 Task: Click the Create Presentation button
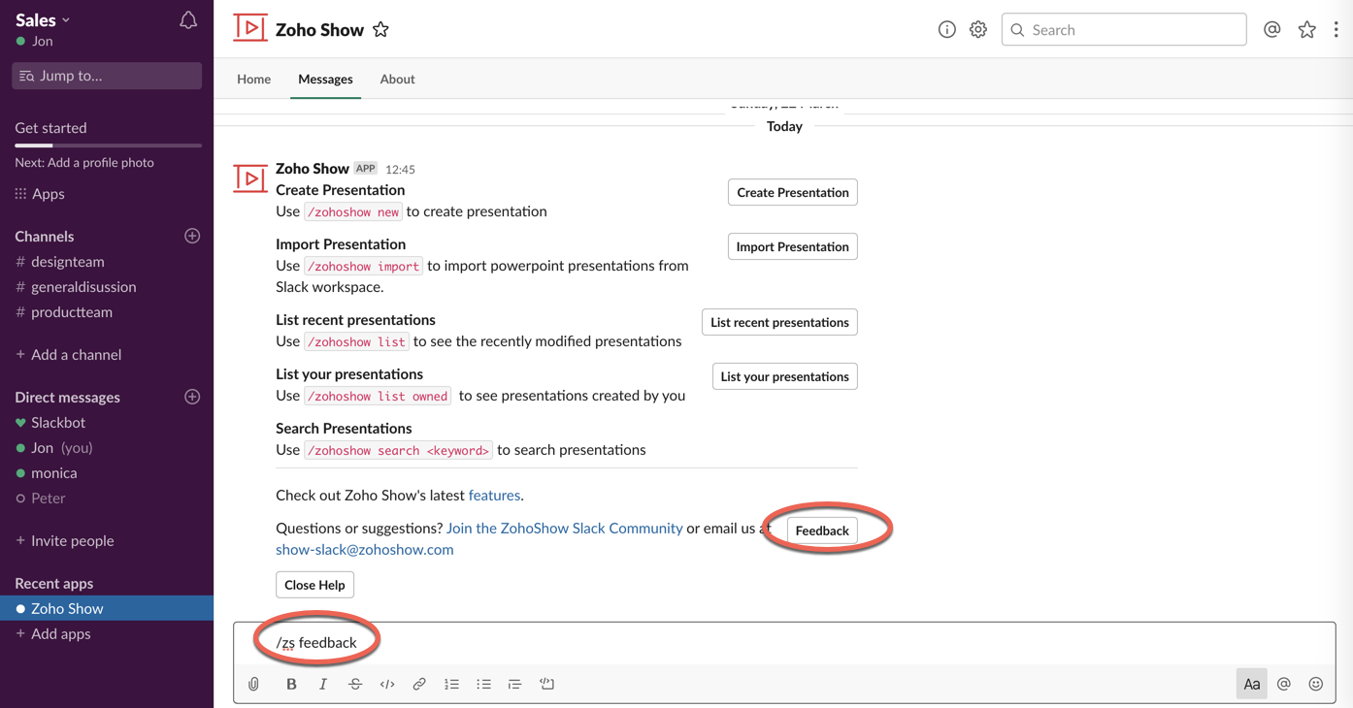tap(792, 192)
